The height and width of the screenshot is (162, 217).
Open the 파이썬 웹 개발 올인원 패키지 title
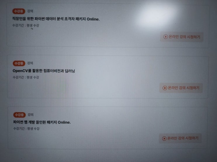coord(42,122)
